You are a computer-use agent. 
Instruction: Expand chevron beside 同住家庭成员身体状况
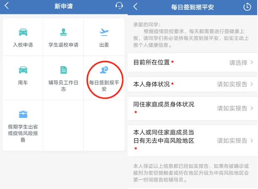pyautogui.click(x=252, y=108)
